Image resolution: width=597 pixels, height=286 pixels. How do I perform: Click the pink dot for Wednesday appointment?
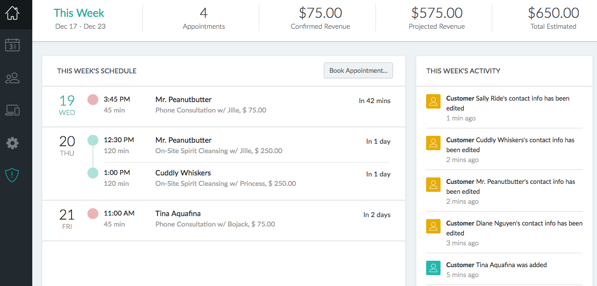[93, 100]
